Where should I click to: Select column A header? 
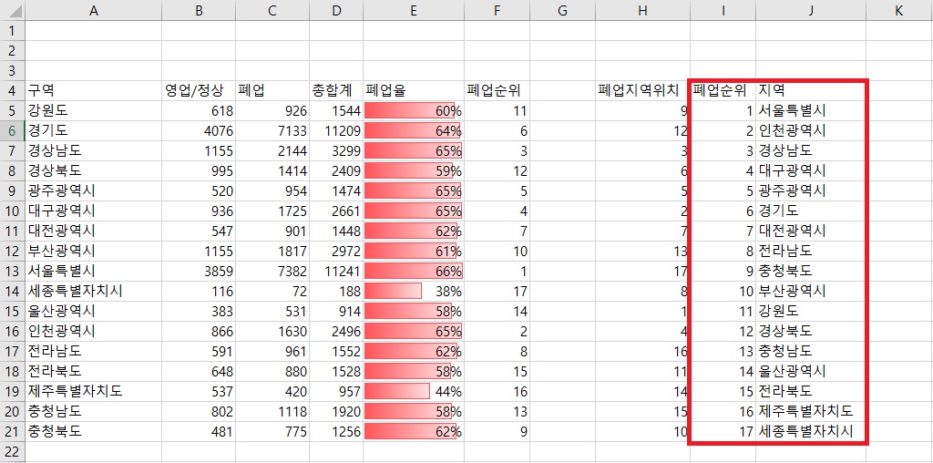93,9
